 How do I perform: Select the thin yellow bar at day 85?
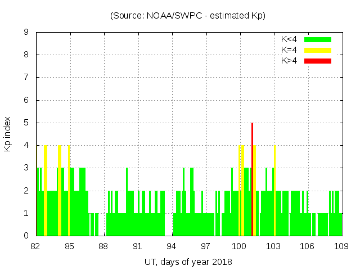69,191
